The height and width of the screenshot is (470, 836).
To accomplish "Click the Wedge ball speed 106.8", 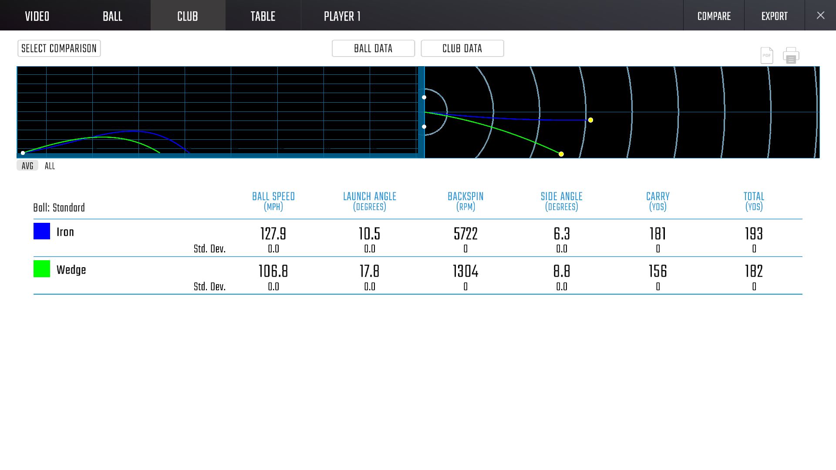I will (273, 271).
